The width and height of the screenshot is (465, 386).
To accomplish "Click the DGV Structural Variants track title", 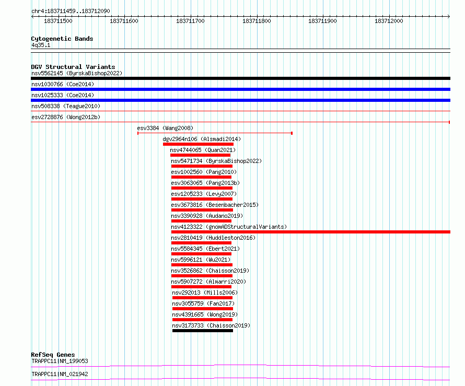I will point(73,67).
